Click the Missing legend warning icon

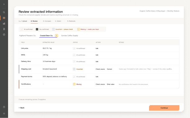click(79, 29)
